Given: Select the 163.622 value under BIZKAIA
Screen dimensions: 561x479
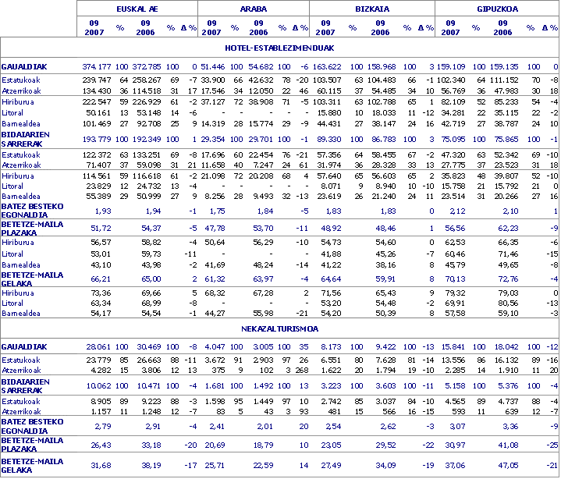Looking at the screenshot, I should pyautogui.click(x=328, y=67).
